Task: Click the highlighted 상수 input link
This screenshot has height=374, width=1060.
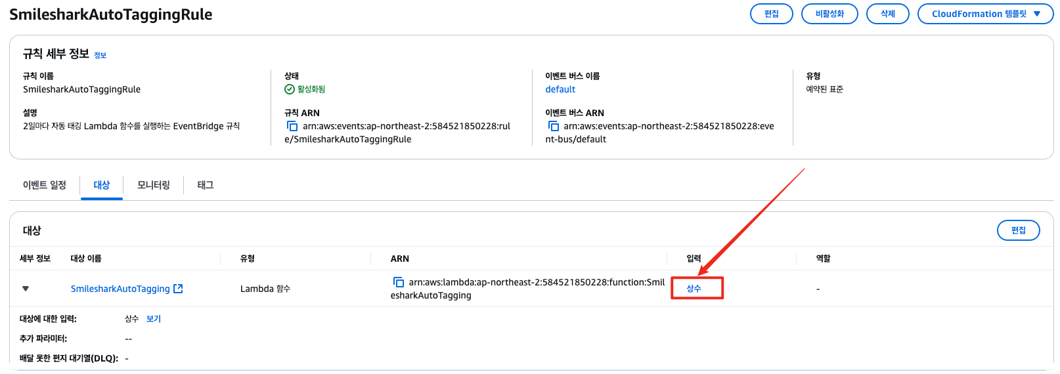Action: [x=694, y=289]
